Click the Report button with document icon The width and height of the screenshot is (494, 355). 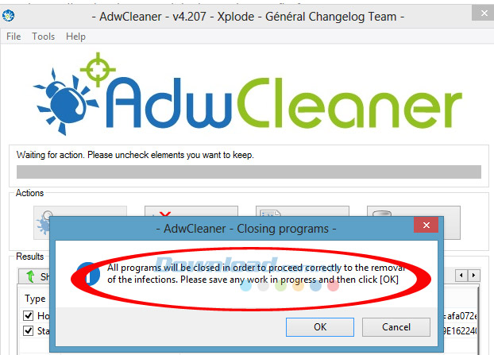pos(302,211)
